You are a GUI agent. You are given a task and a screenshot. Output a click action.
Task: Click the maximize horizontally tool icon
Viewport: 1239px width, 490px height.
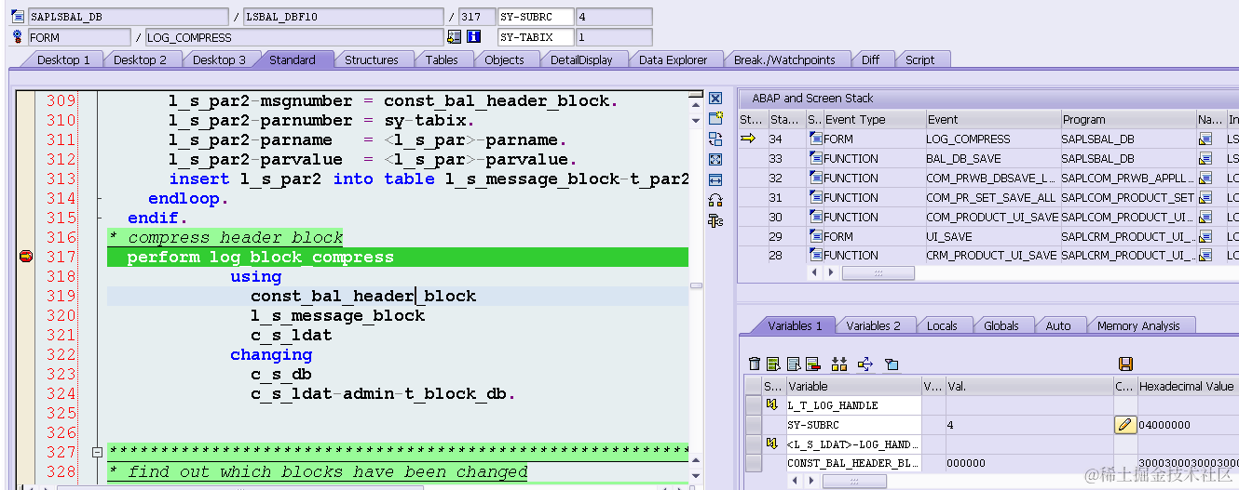point(715,179)
